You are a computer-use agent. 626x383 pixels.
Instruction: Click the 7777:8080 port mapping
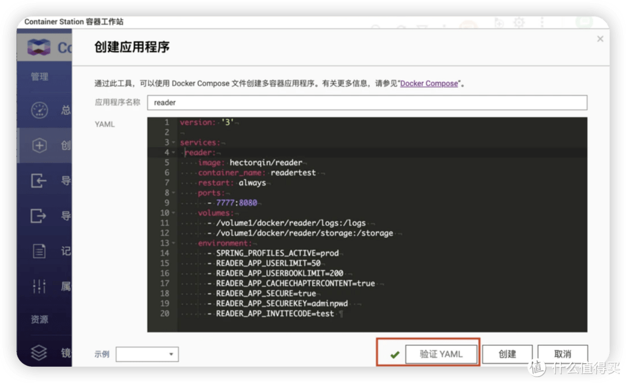point(236,203)
